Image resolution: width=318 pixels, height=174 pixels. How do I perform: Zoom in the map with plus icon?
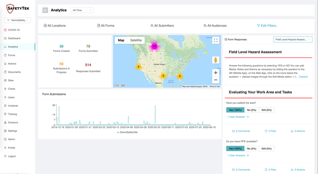pyautogui.click(x=216, y=73)
